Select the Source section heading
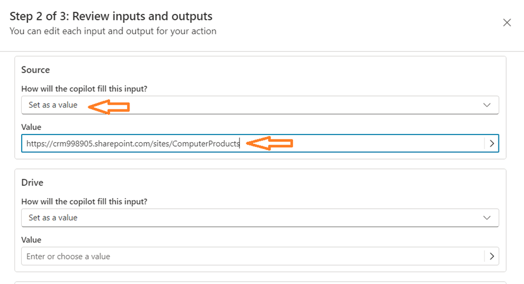This screenshot has width=524, height=284. pyautogui.click(x=36, y=70)
